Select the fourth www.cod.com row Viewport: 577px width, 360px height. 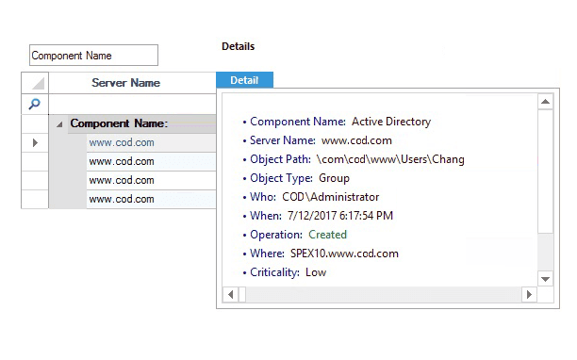click(x=151, y=199)
